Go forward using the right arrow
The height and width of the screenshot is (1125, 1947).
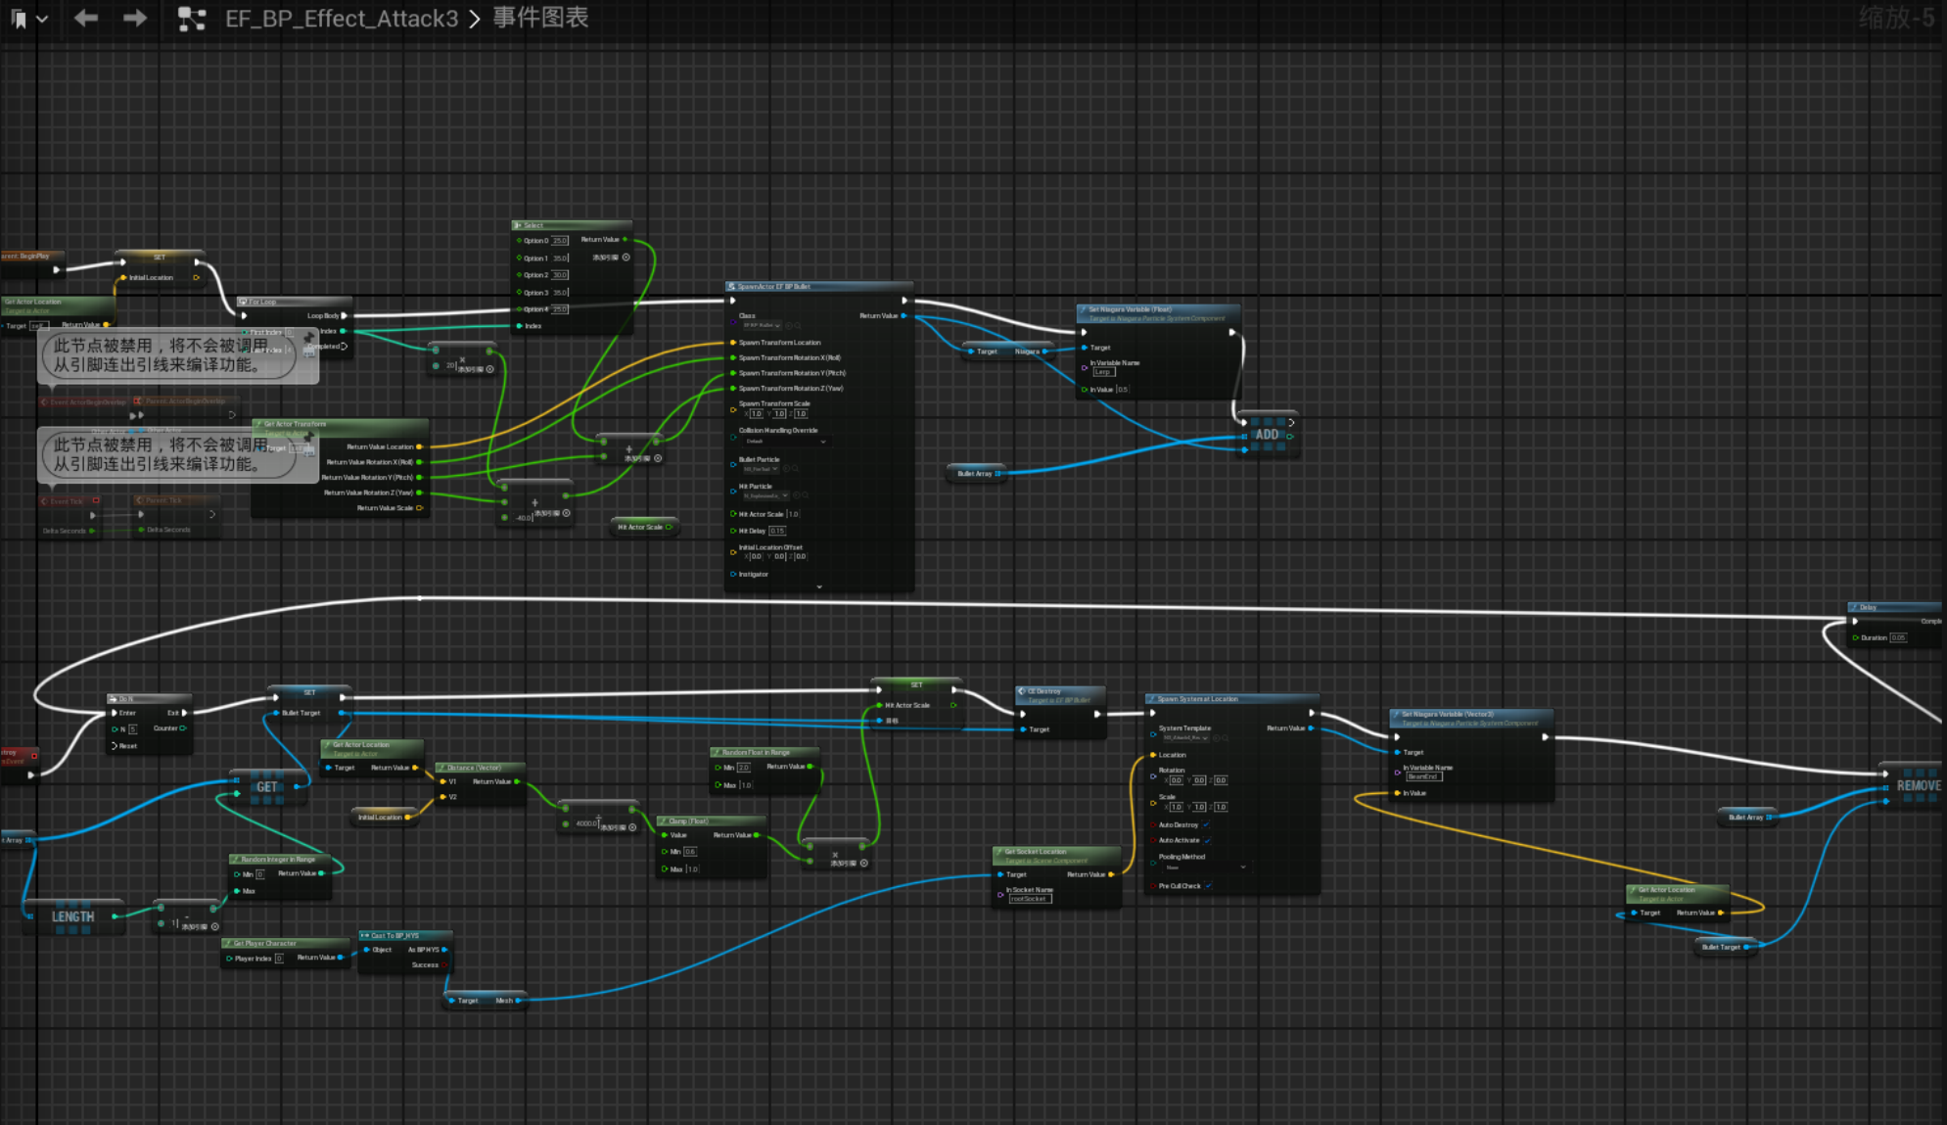[x=135, y=18]
